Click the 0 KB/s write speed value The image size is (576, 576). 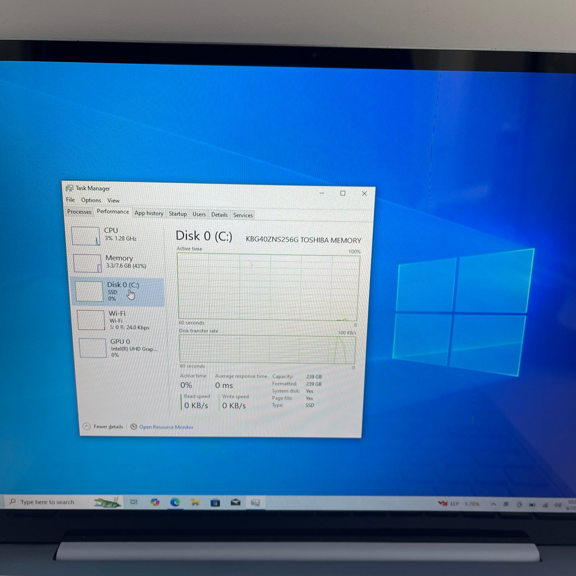coord(234,405)
